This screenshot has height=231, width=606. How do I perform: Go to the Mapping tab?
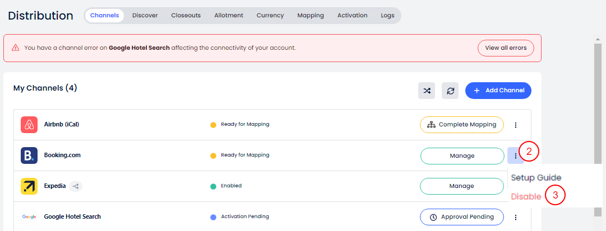point(311,16)
